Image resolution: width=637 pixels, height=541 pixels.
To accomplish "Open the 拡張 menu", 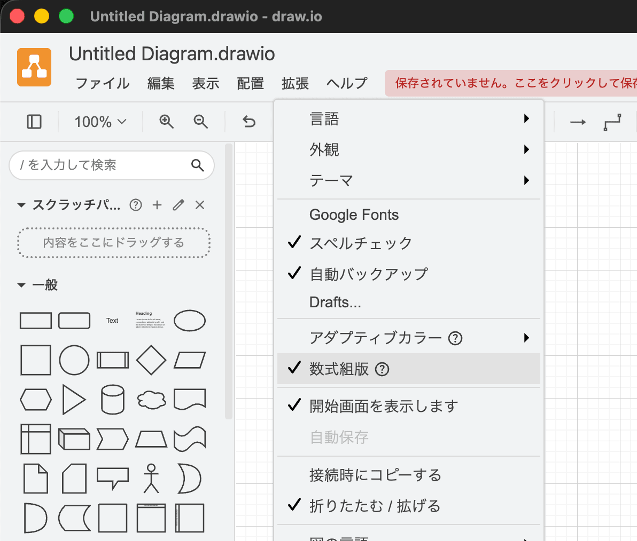I will [x=296, y=83].
